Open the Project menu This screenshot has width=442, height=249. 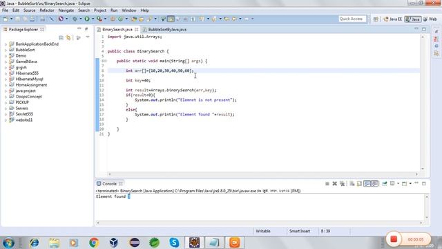point(100,10)
